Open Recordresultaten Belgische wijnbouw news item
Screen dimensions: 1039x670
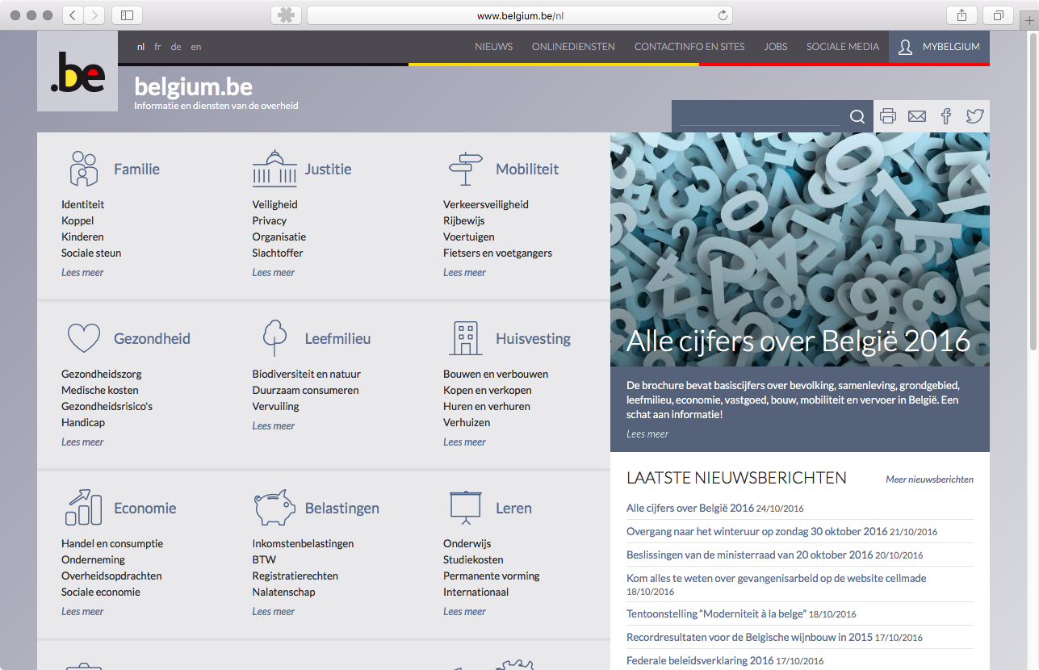pos(749,637)
